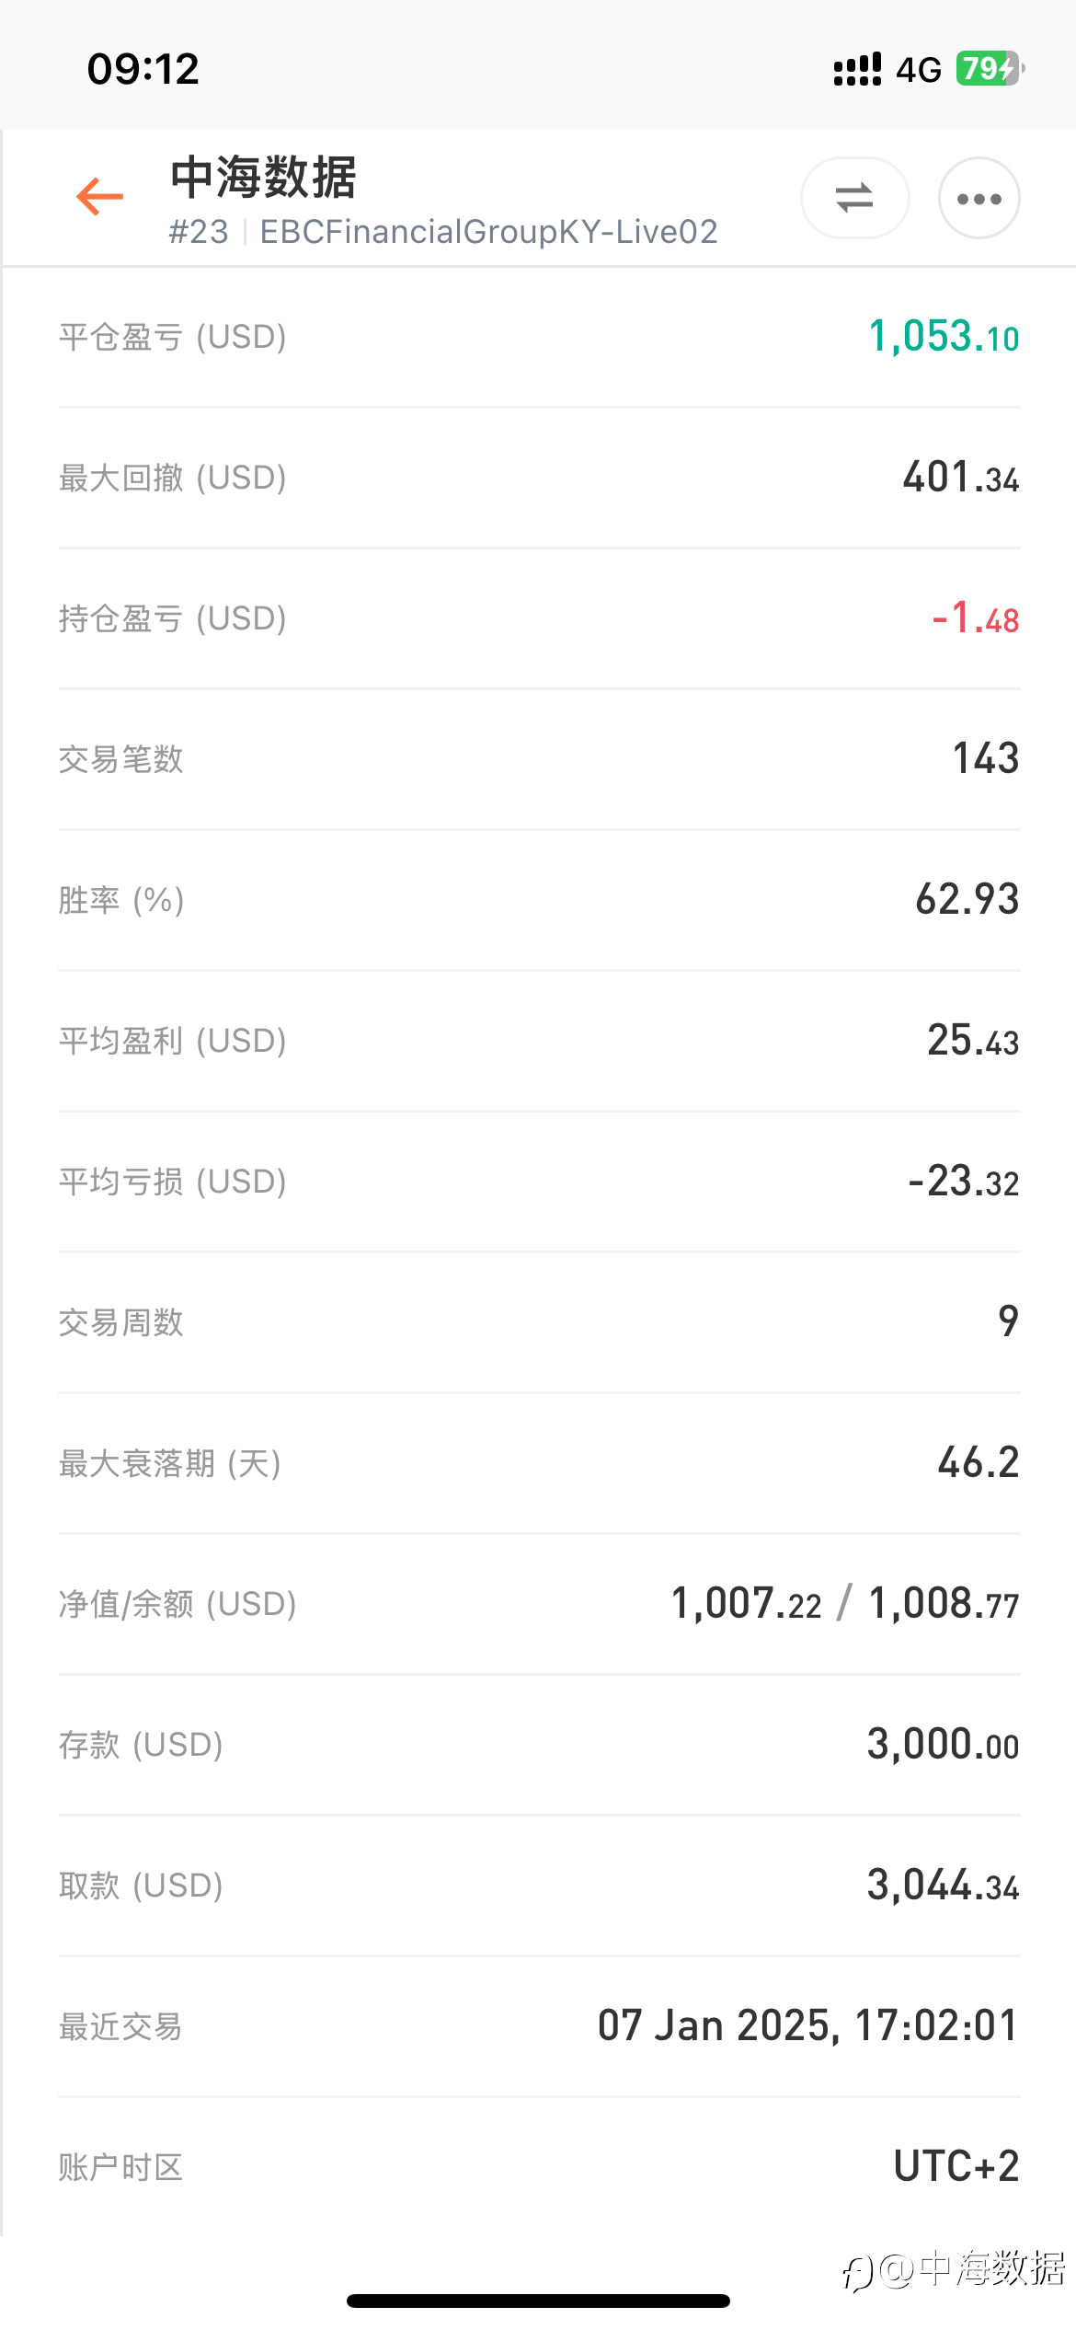Tap the 最大回撤 (USD) row
Screen dimensions: 1076x2330
pyautogui.click(x=539, y=478)
